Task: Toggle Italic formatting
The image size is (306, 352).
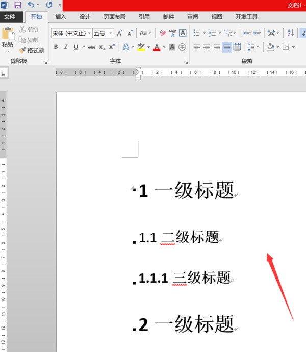Action: click(x=66, y=47)
